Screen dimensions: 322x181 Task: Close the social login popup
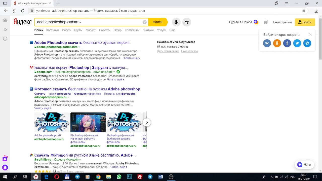pyautogui.click(x=310, y=34)
